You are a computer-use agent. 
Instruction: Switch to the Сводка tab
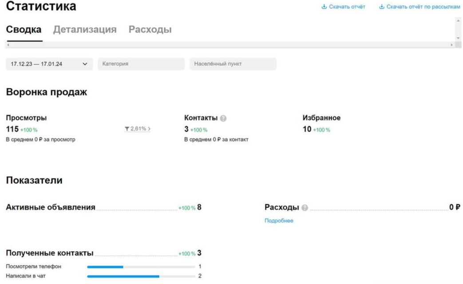(24, 30)
